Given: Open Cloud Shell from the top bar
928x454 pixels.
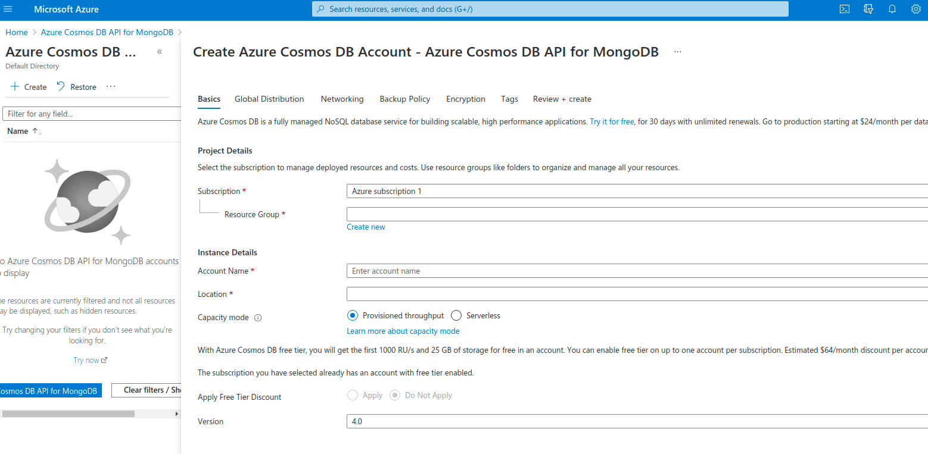Looking at the screenshot, I should point(844,9).
